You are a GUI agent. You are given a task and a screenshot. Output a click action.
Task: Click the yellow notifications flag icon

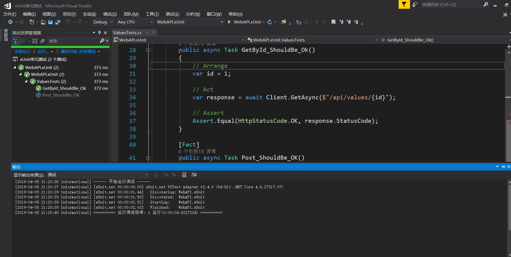click(x=404, y=4)
